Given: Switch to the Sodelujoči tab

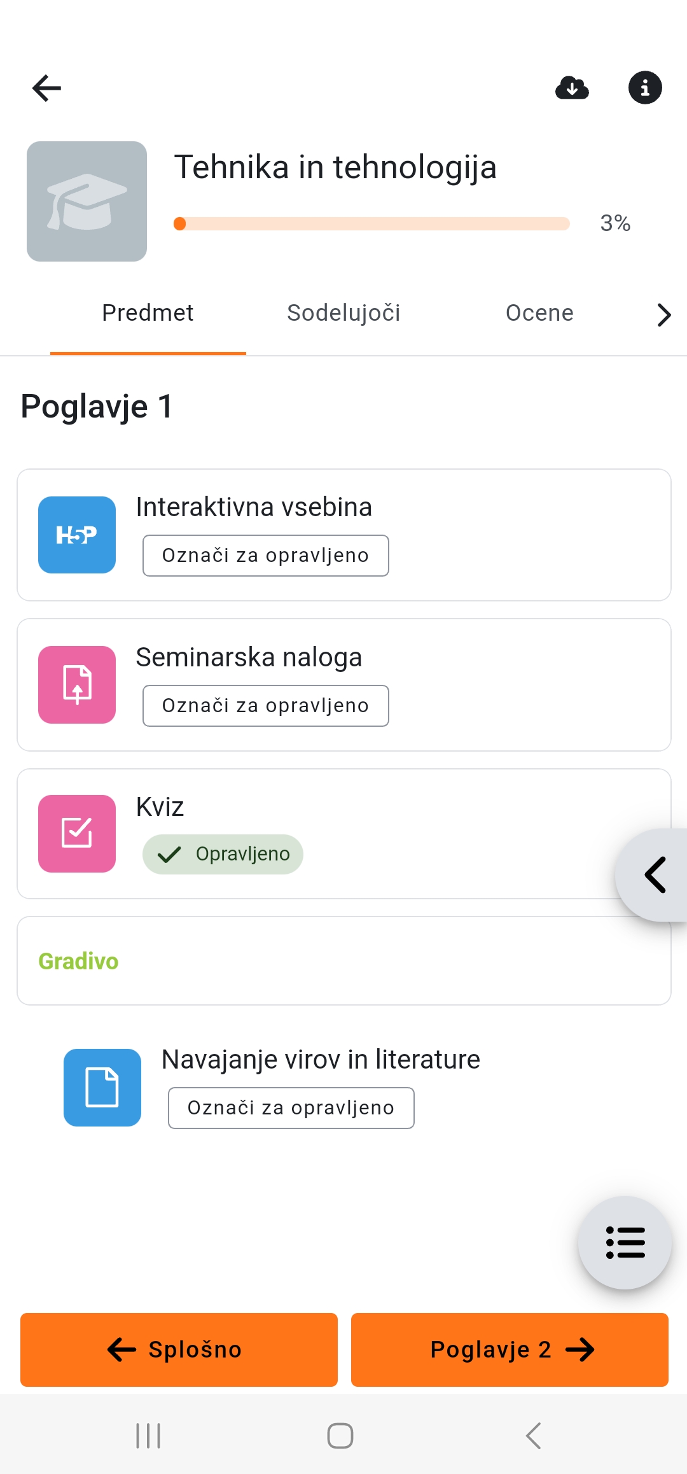Looking at the screenshot, I should pyautogui.click(x=343, y=313).
